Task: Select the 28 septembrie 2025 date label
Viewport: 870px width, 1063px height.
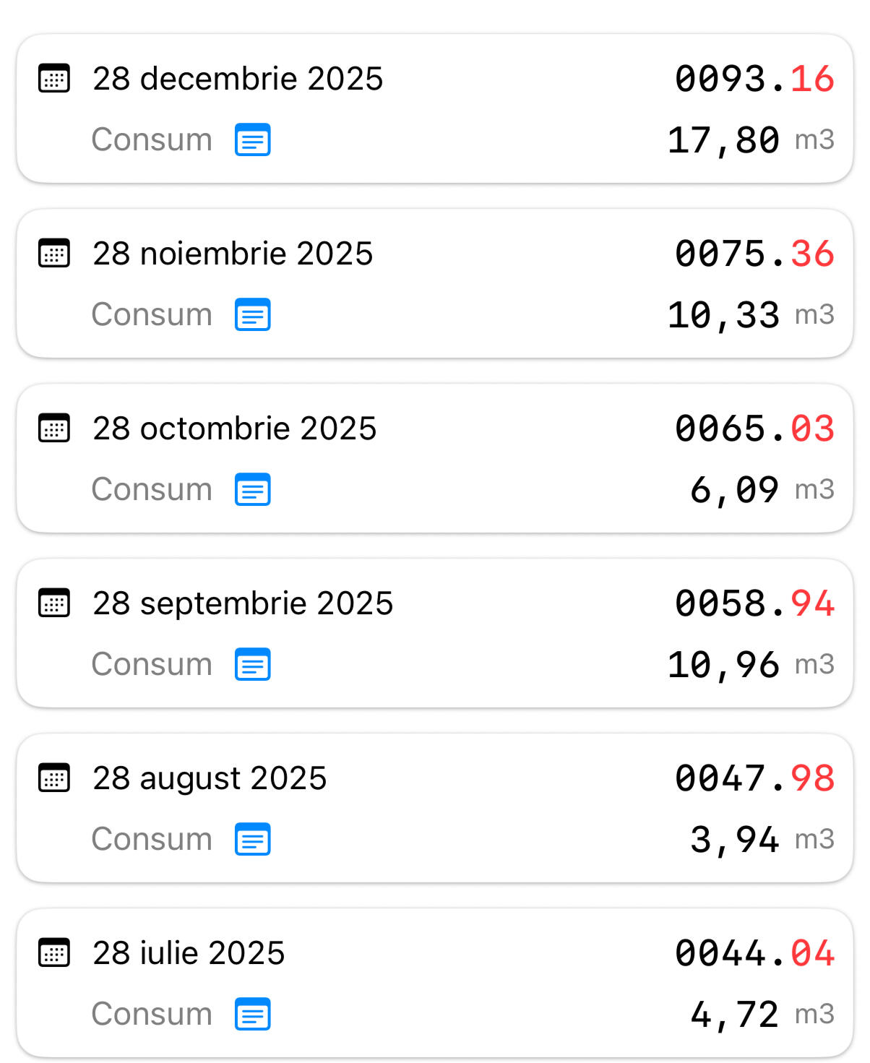Action: (243, 603)
